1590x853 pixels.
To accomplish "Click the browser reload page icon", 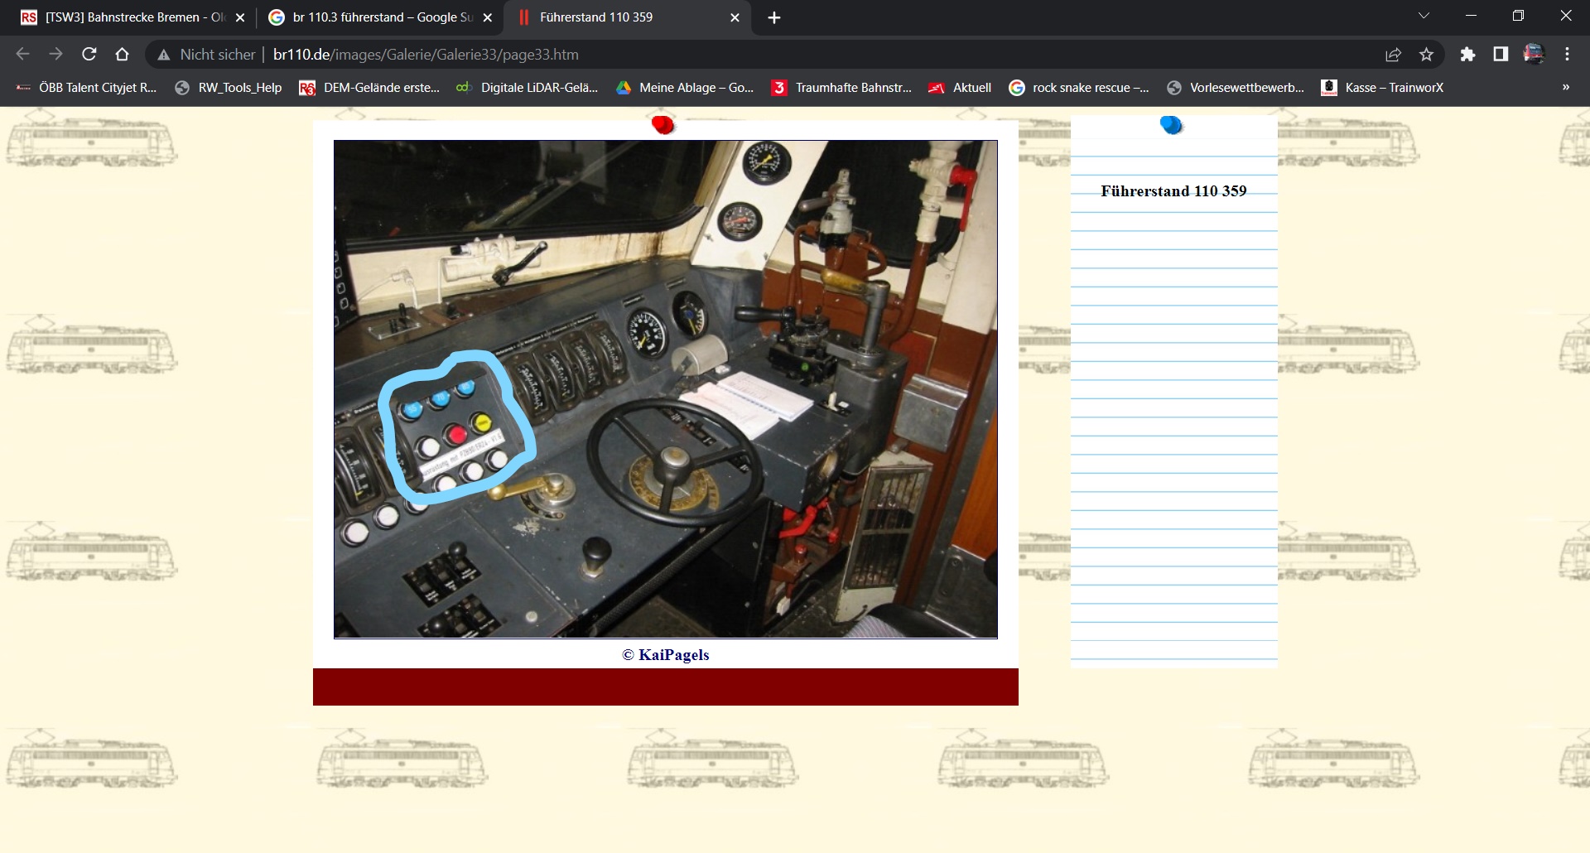I will coord(89,54).
